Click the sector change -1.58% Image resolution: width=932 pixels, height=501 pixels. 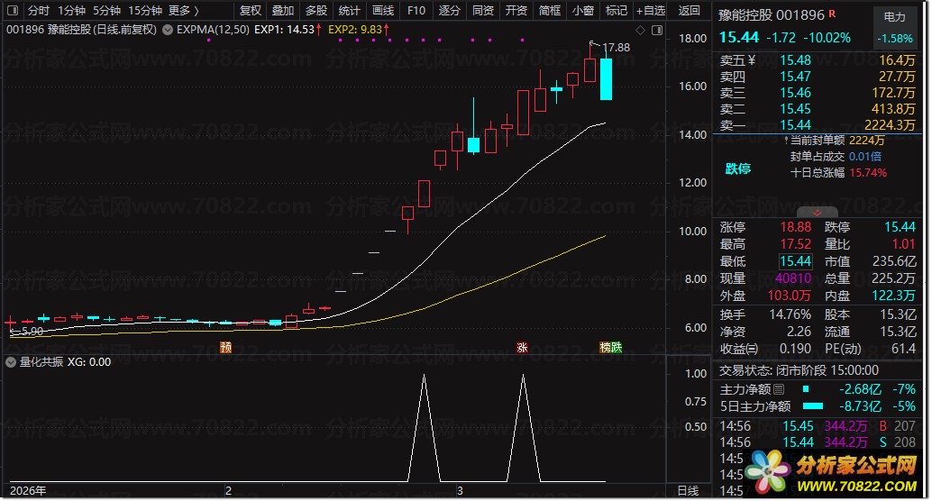pyautogui.click(x=894, y=39)
